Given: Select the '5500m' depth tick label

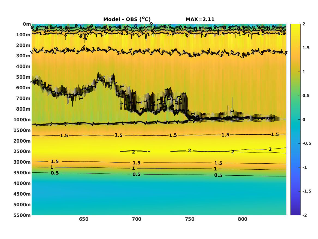Looking at the screenshot, I should 22,215.
